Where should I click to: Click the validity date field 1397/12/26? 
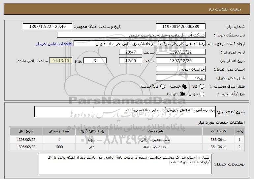[x=181, y=61]
